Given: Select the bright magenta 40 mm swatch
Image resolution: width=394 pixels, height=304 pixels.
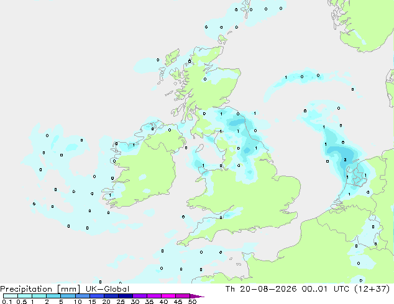Looking at the screenshot, I should coord(168,296).
